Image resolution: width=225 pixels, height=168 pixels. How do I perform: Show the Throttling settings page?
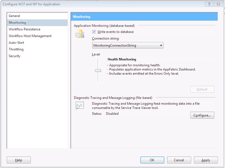tap(16, 49)
